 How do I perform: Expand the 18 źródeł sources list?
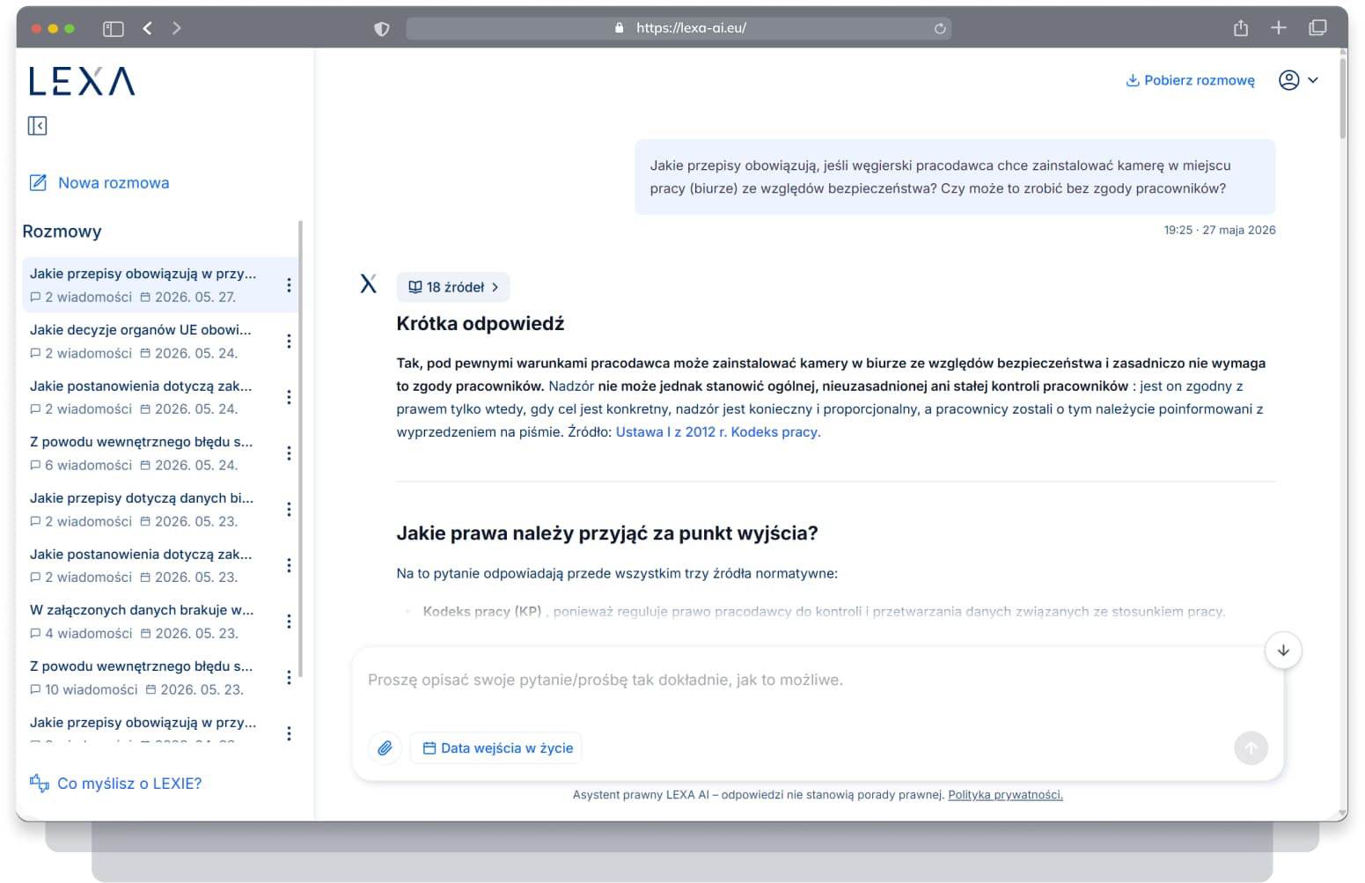(x=453, y=287)
